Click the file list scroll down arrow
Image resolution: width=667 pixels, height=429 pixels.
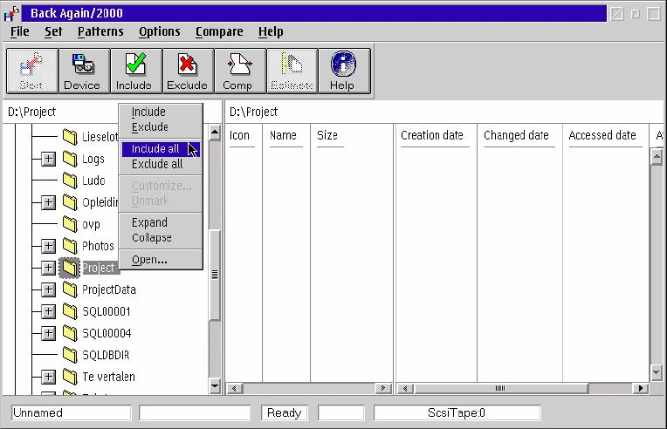tap(657, 372)
